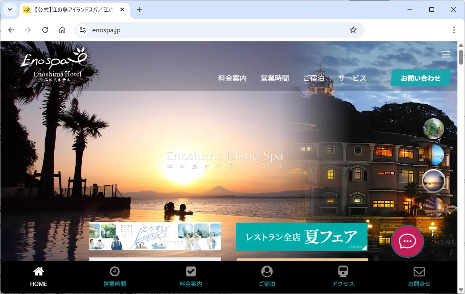This screenshot has width=465, height=294.
Task: Click the browser back arrow
Action: tap(11, 30)
